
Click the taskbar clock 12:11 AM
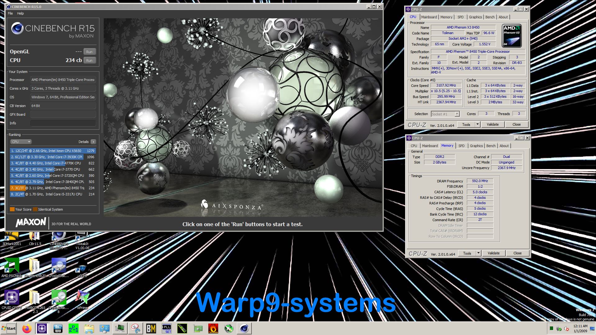click(x=580, y=326)
